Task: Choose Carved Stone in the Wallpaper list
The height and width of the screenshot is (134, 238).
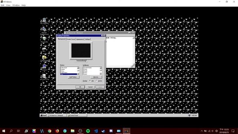Action: 91,68
